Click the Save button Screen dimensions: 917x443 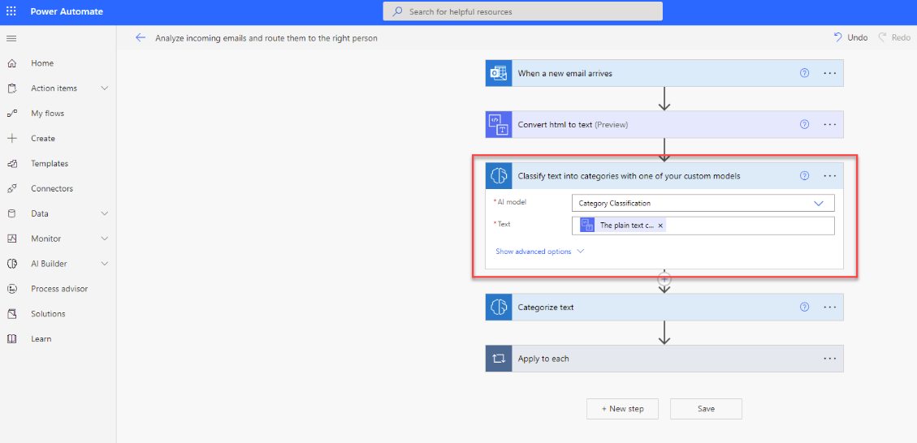706,409
